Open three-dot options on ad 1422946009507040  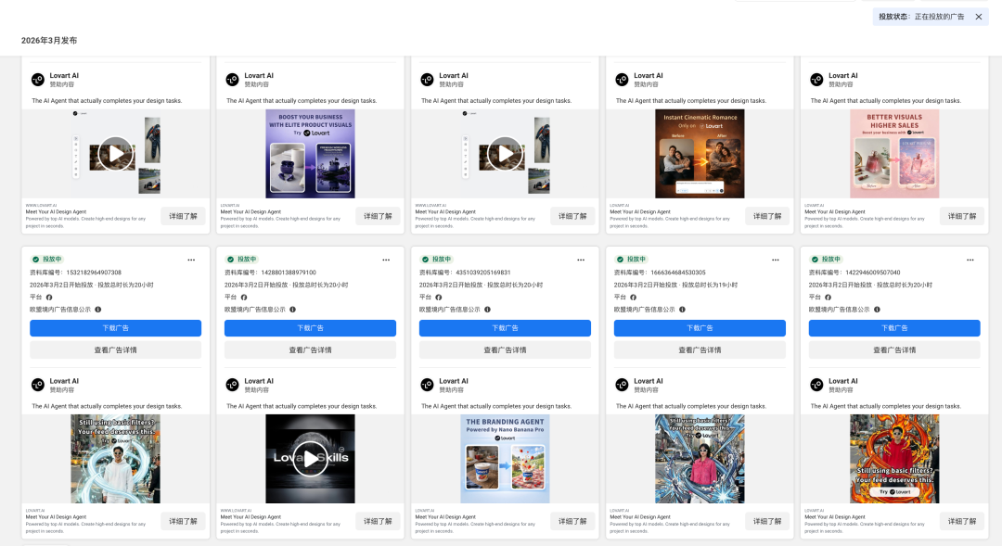970,260
